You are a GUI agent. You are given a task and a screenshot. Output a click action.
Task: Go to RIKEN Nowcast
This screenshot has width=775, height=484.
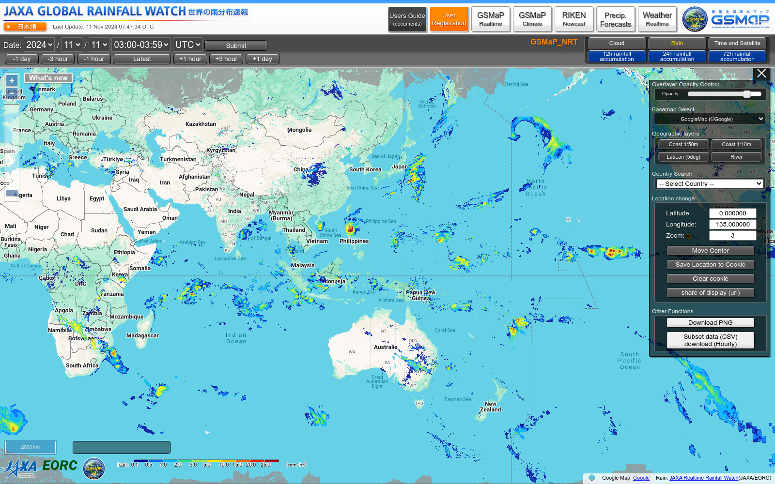point(574,19)
